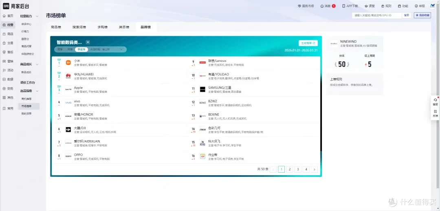Select the 品牌榜 tab
The image size is (440, 211).
click(145, 27)
